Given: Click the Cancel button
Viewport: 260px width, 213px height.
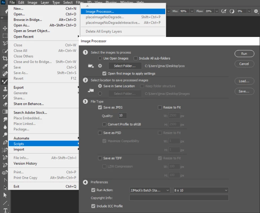Looking at the screenshot, I should (x=244, y=64).
